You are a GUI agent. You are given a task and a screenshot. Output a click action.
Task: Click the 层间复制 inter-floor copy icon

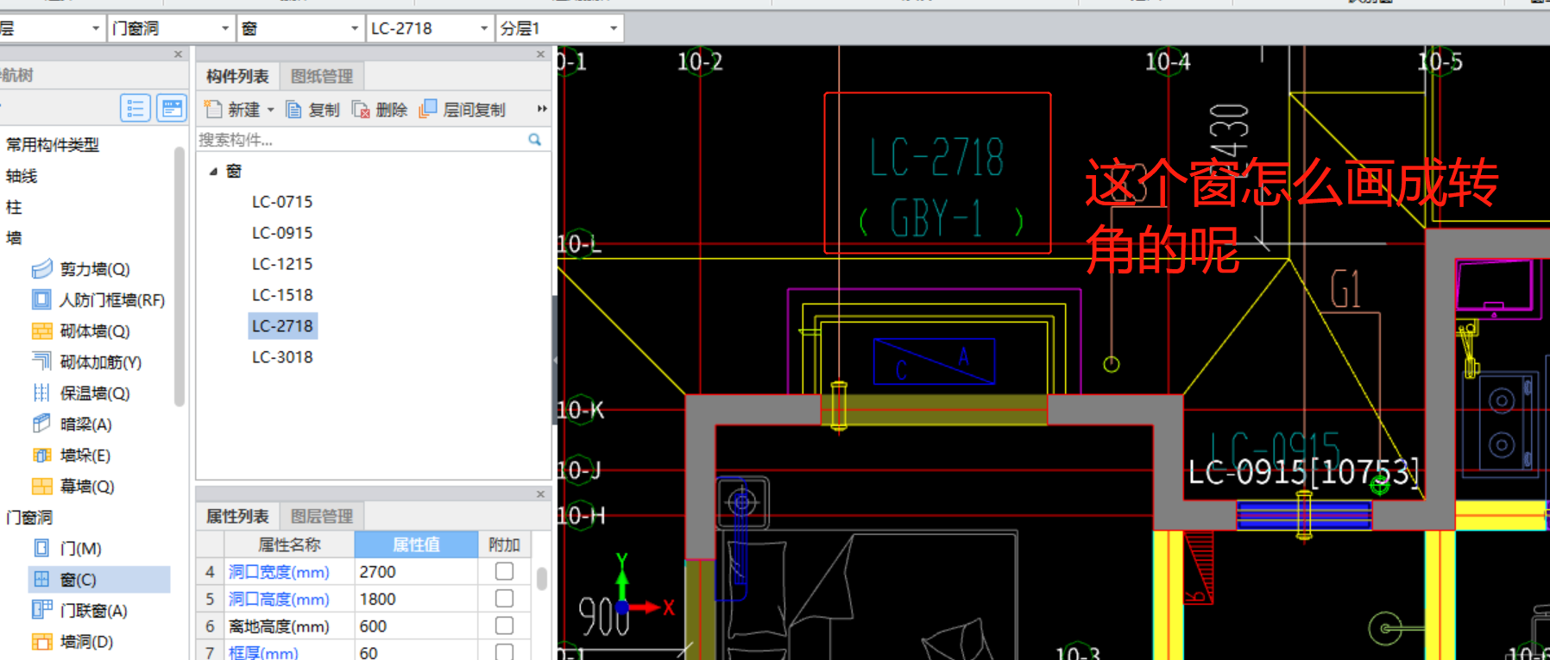tap(427, 109)
